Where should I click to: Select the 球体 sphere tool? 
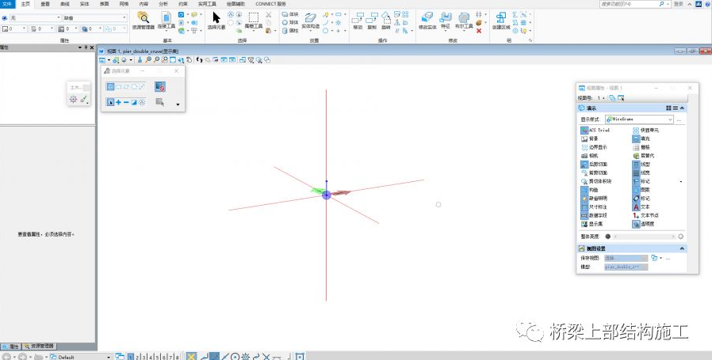[290, 22]
